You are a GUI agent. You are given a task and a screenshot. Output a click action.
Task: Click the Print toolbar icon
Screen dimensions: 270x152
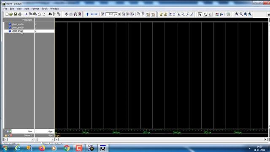pos(20,14)
